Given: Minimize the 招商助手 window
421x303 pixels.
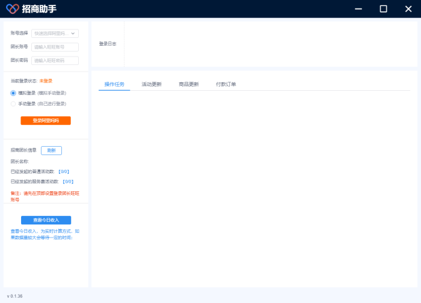Looking at the screenshot, I should (358, 9).
